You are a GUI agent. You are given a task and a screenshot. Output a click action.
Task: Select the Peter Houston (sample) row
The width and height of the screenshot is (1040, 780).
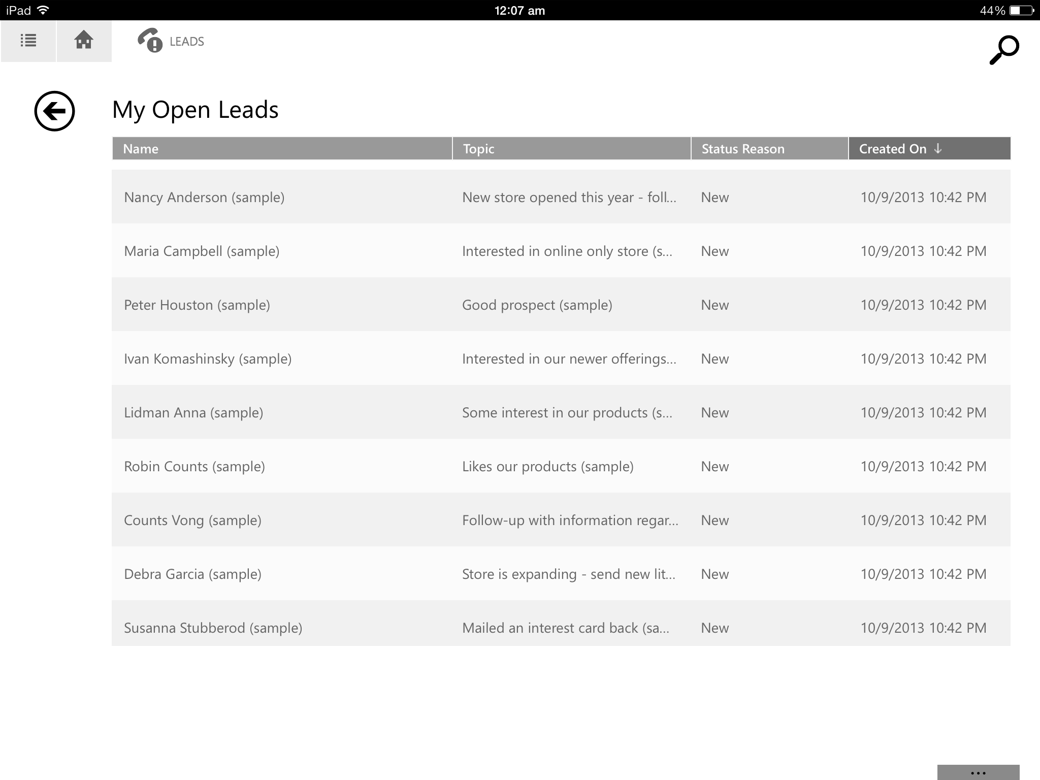197,305
